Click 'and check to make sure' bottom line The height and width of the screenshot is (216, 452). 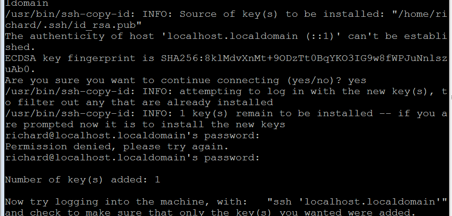210,213
